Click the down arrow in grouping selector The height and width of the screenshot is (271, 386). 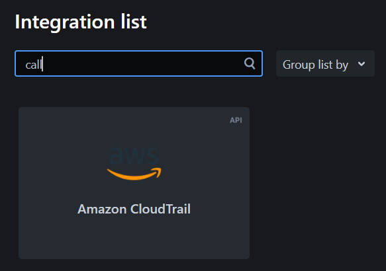pyautogui.click(x=362, y=64)
